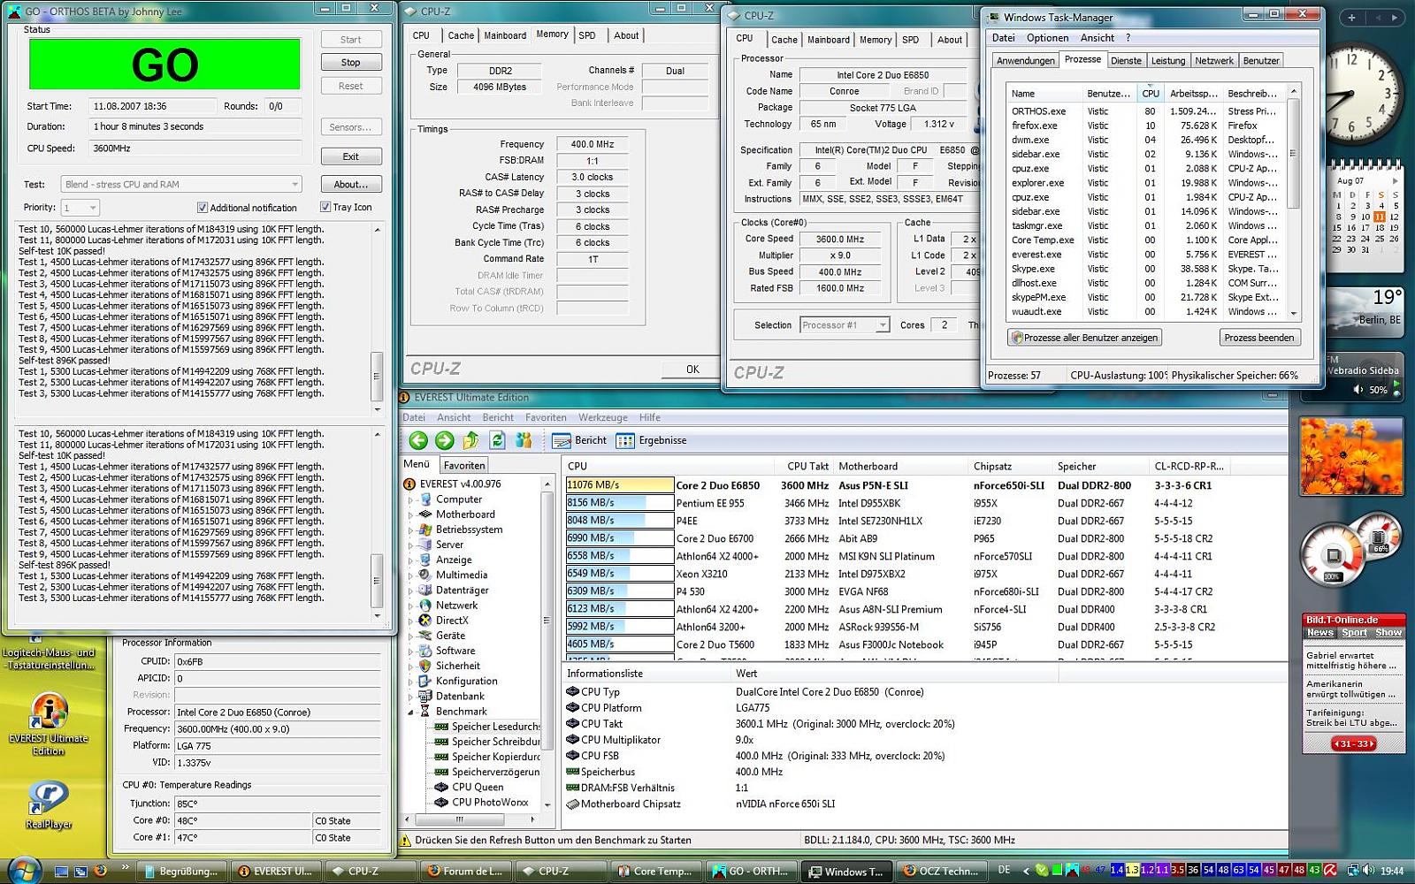Image resolution: width=1415 pixels, height=884 pixels.
Task: Click the Exit button in ORTHOS
Action: click(x=350, y=156)
